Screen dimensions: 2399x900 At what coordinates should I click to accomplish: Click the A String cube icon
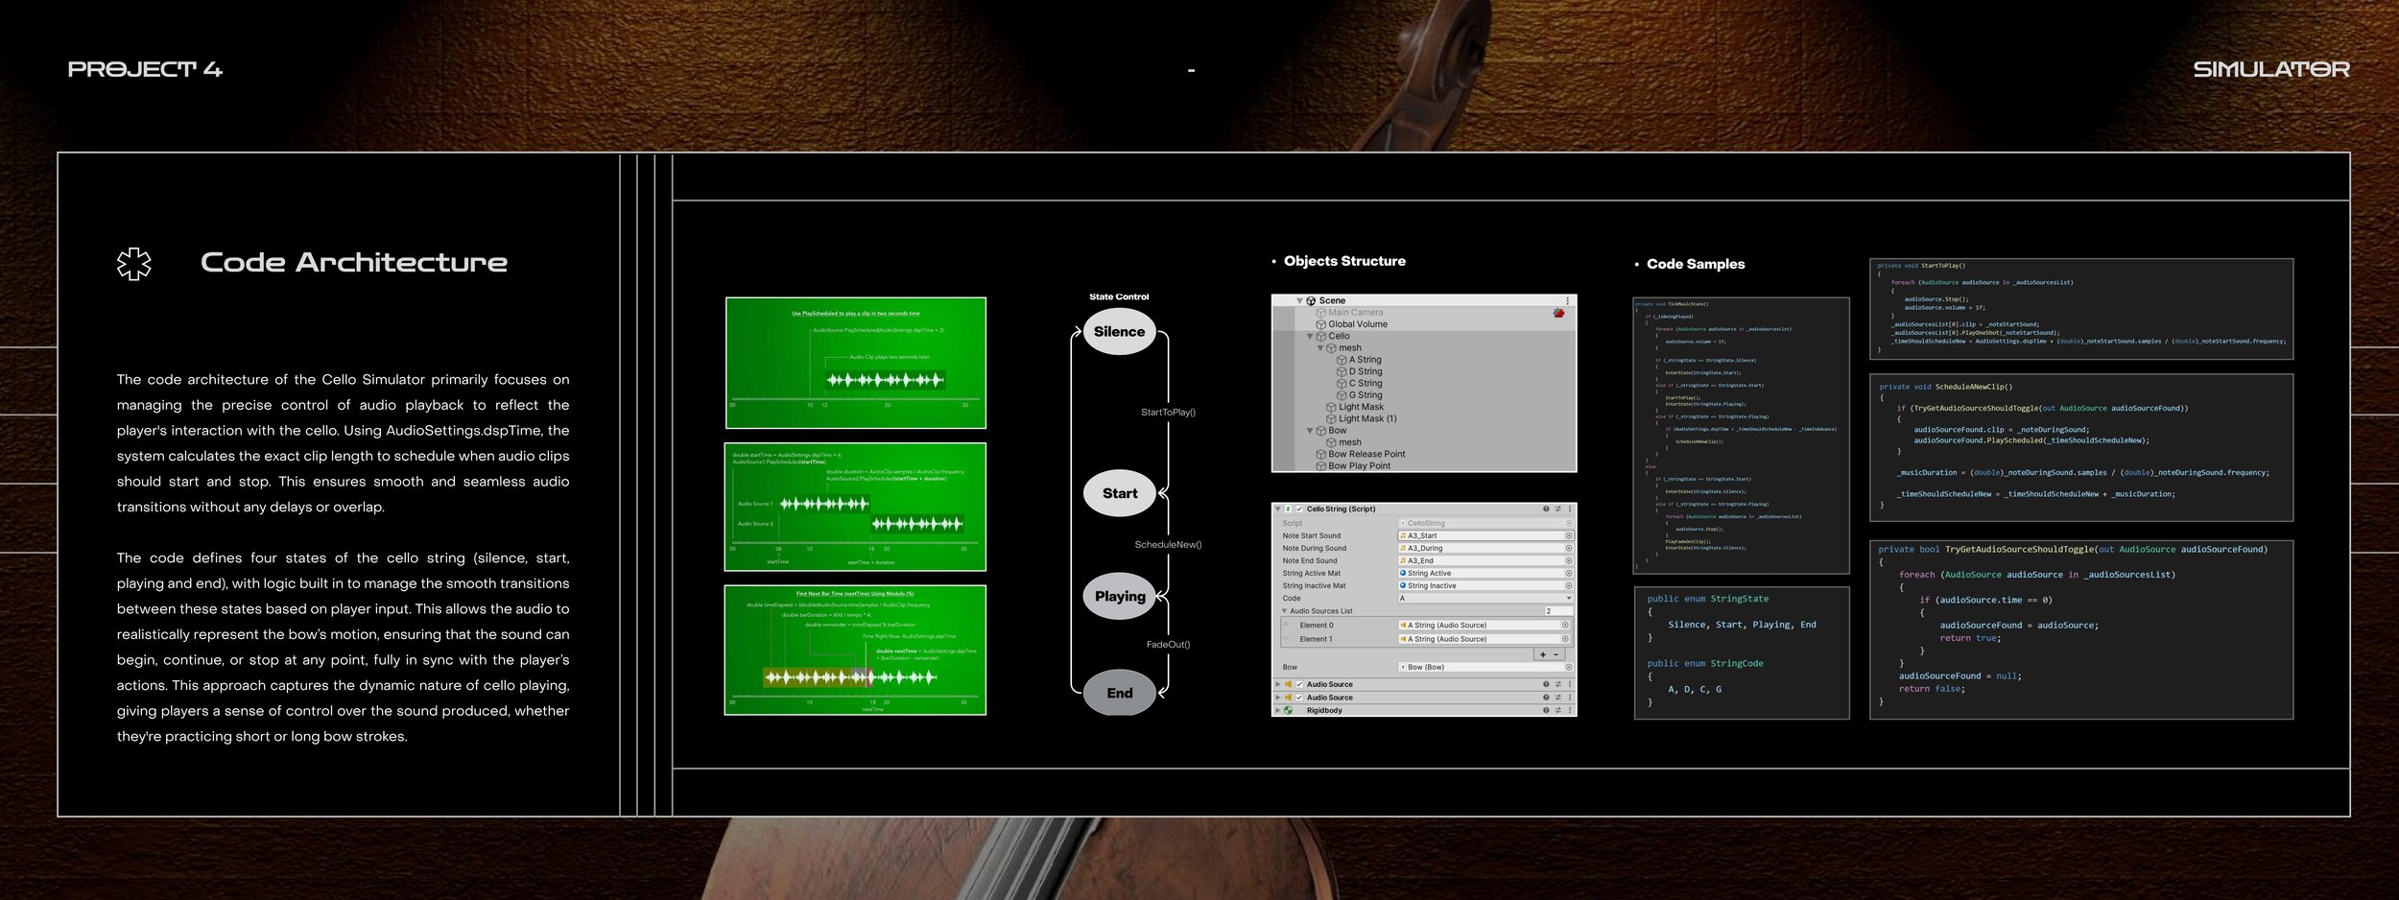coord(1342,360)
